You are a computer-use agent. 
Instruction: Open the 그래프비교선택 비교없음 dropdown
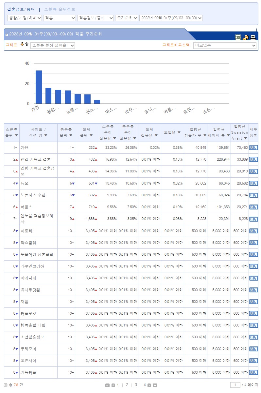click(x=225, y=46)
